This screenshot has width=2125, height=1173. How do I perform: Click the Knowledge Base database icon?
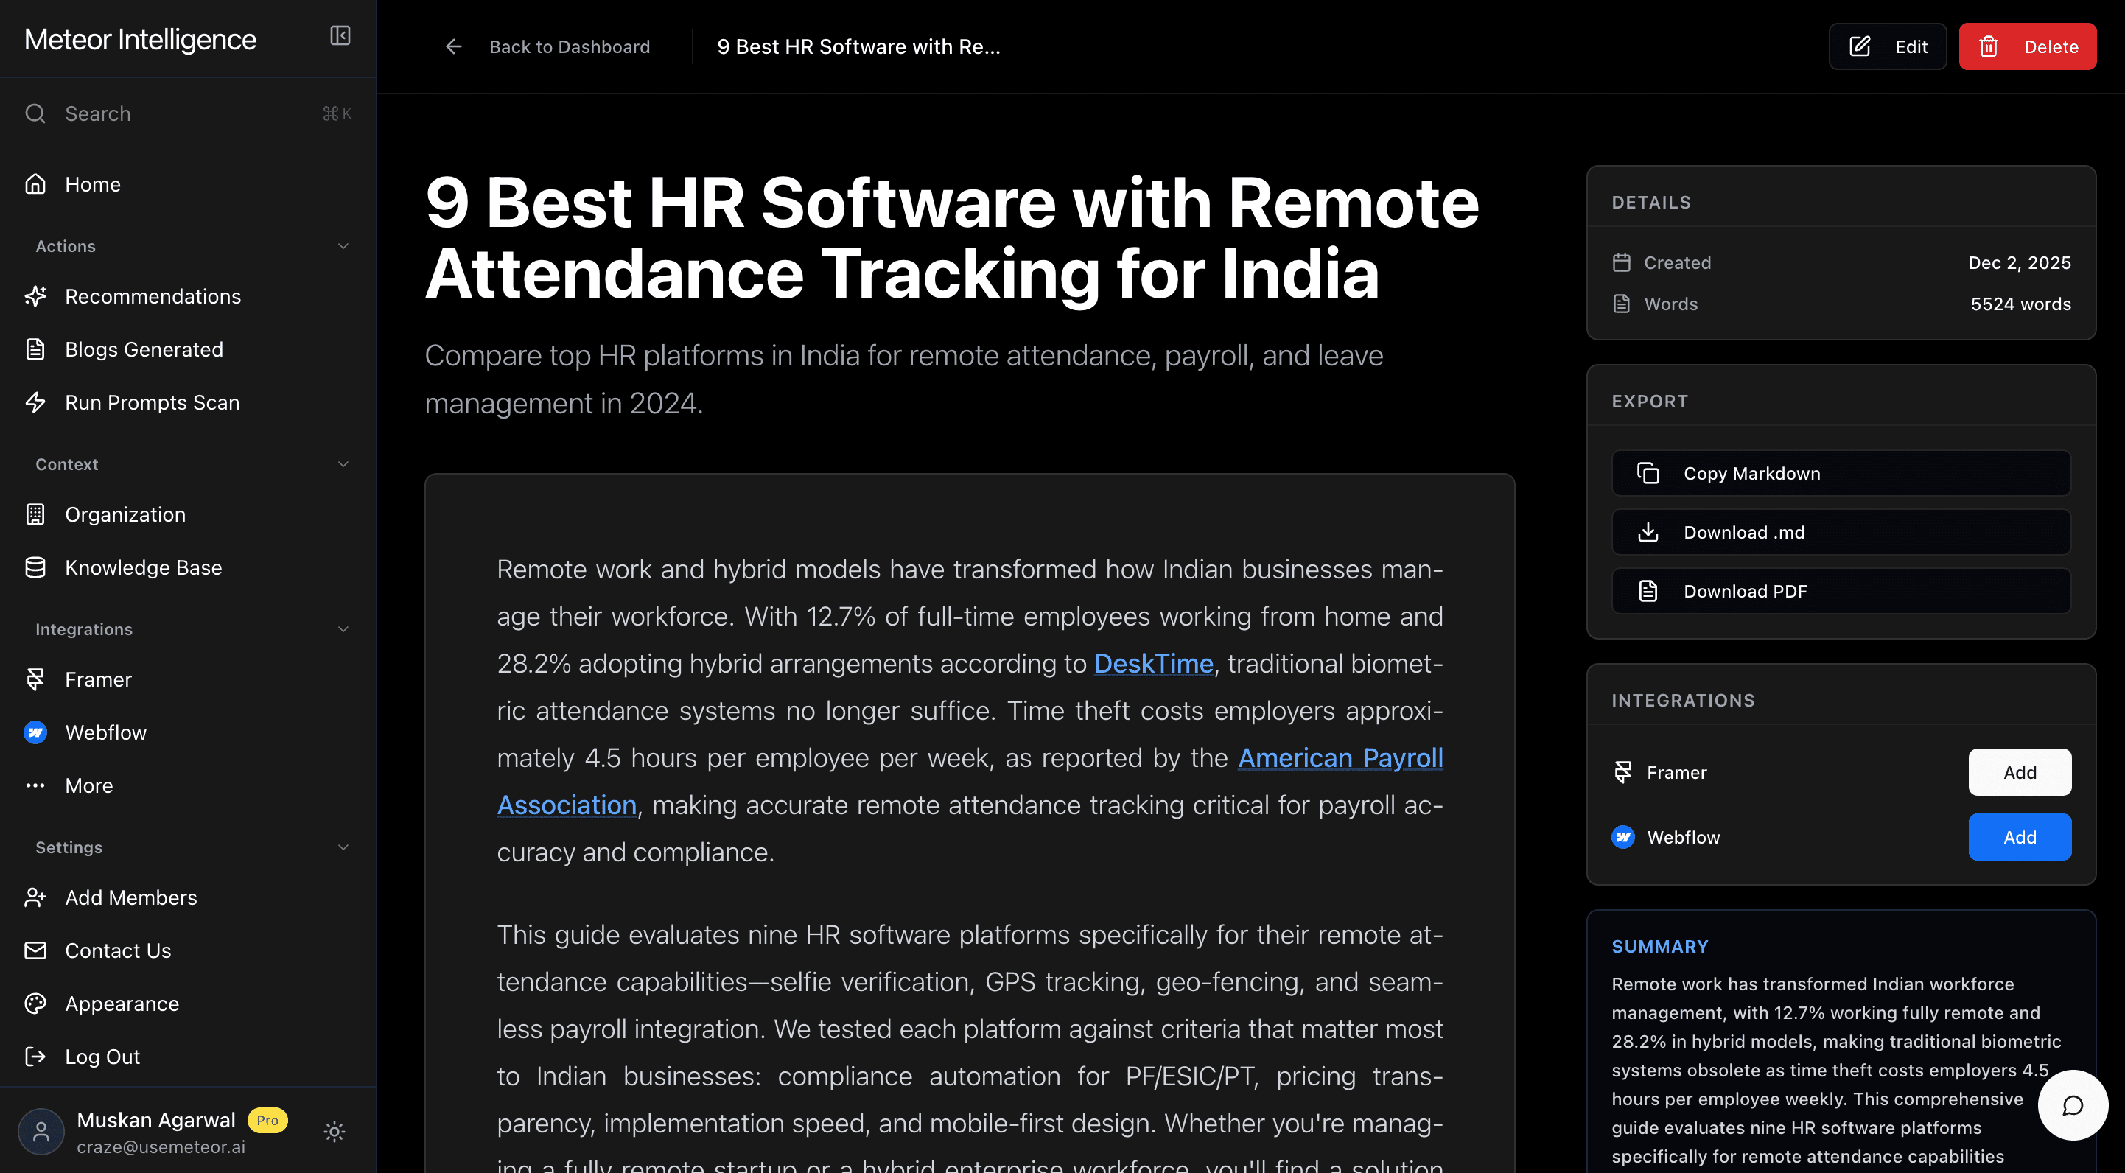35,567
